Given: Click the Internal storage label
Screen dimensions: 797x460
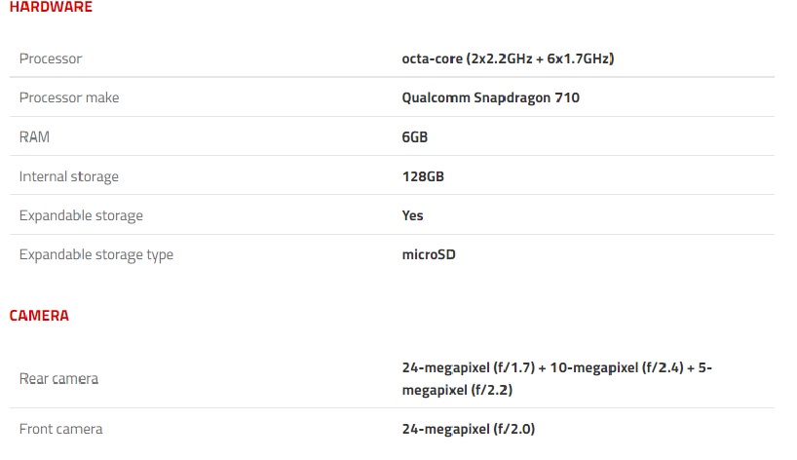Looking at the screenshot, I should (69, 176).
